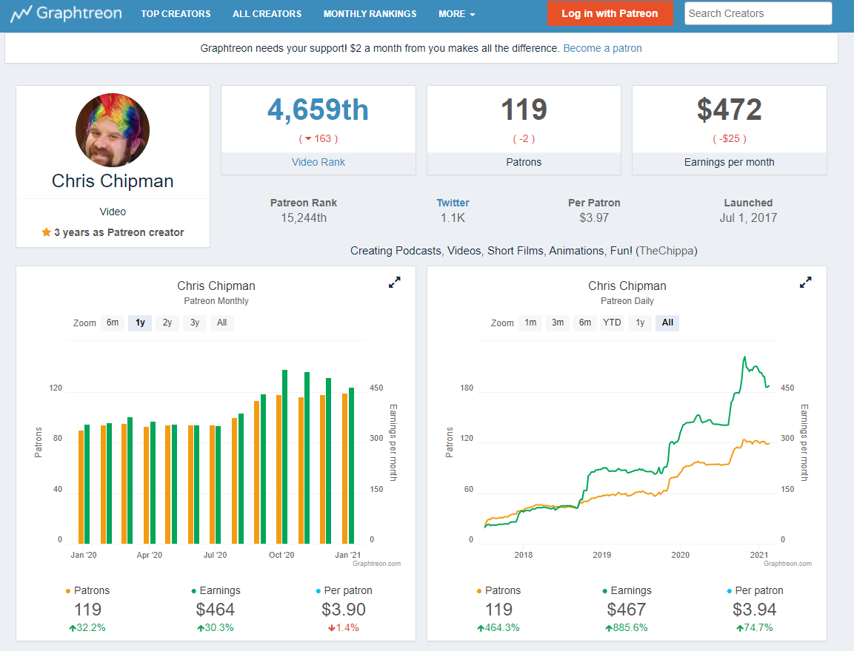Select 6m zoom on monthly chart
The width and height of the screenshot is (854, 651).
(x=113, y=323)
